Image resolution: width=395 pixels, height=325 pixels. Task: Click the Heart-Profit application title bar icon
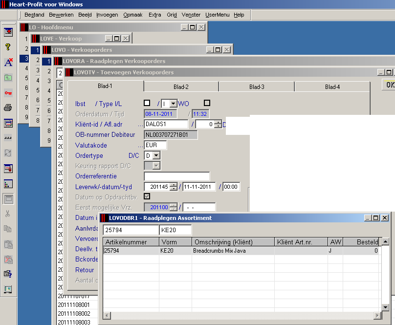point(4,4)
